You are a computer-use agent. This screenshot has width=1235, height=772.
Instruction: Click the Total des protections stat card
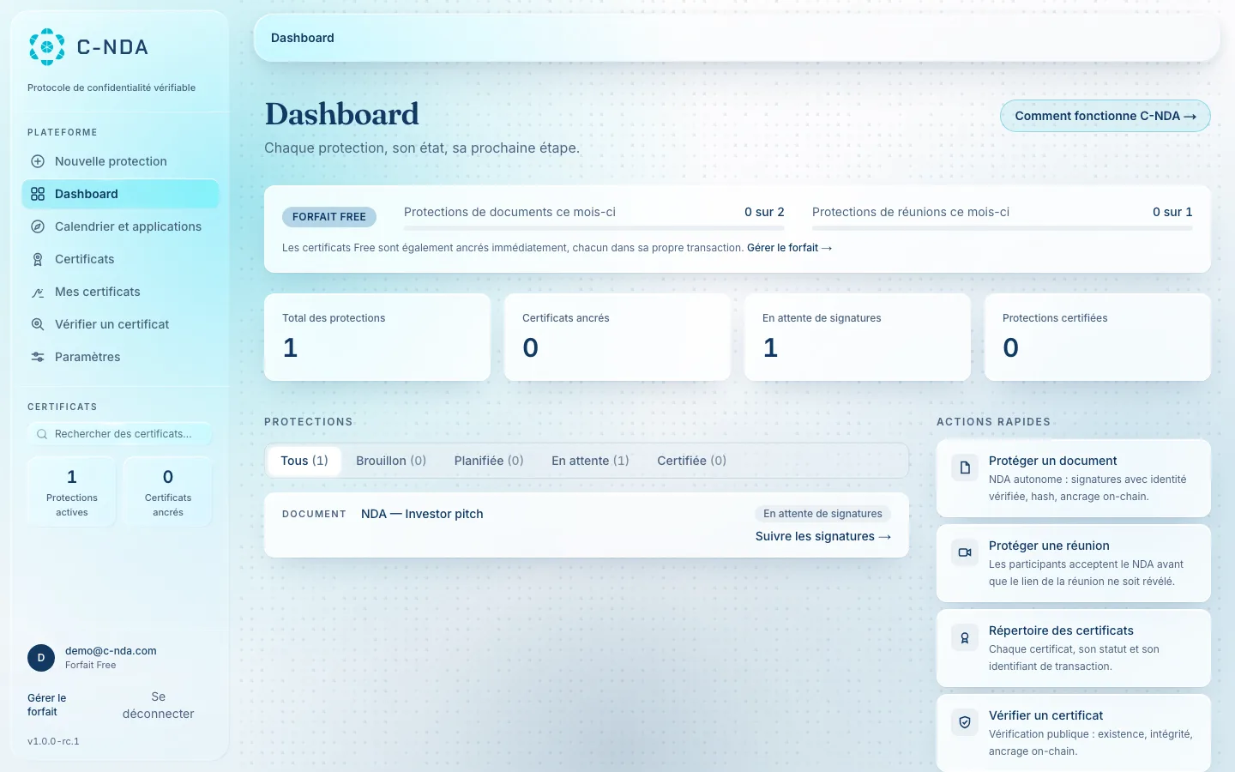(377, 337)
